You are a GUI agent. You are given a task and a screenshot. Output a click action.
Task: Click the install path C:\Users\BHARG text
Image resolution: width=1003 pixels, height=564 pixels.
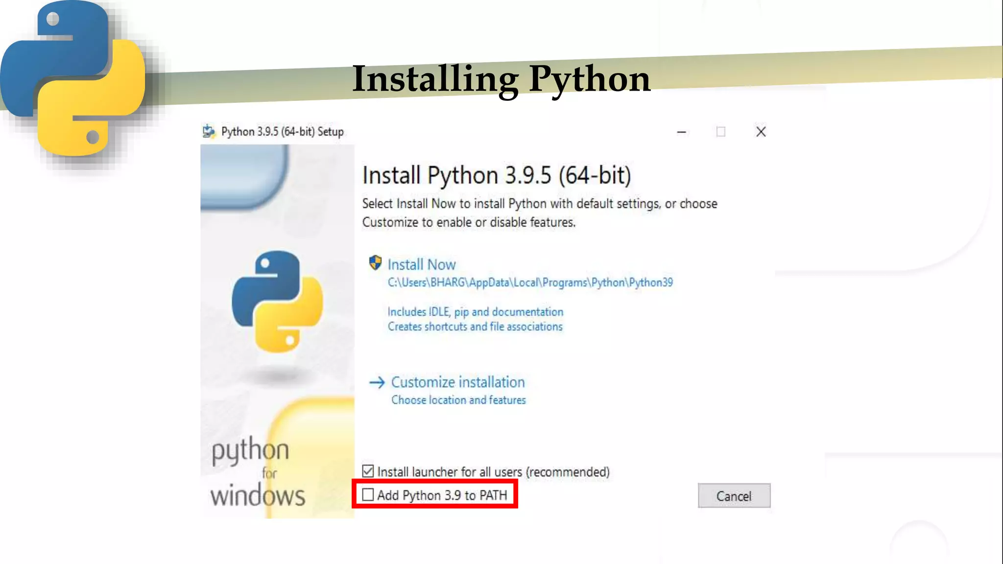(530, 282)
